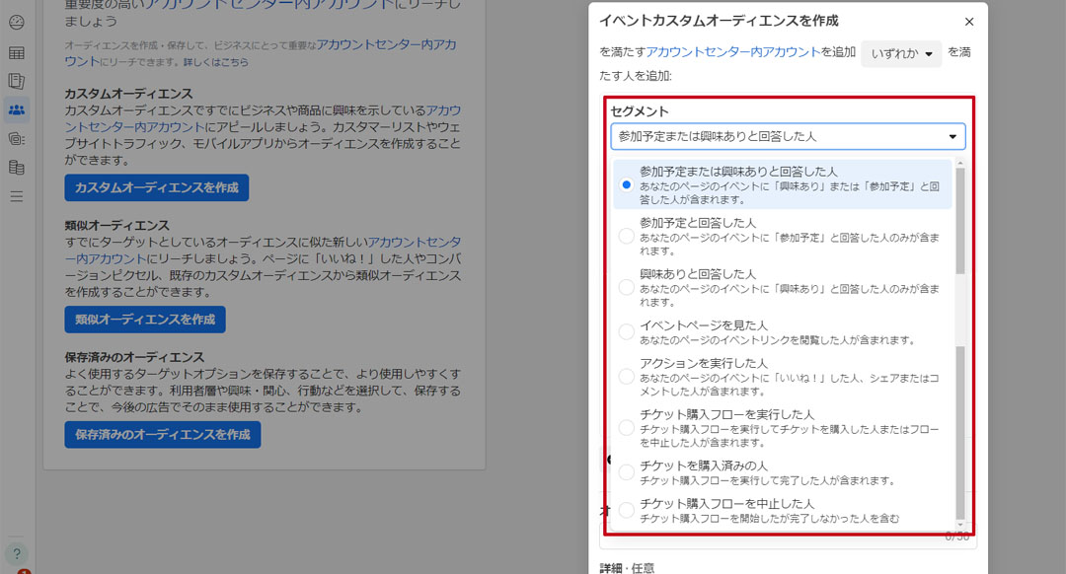
Task: Select radio '興味ありと回答した人'
Action: click(626, 287)
